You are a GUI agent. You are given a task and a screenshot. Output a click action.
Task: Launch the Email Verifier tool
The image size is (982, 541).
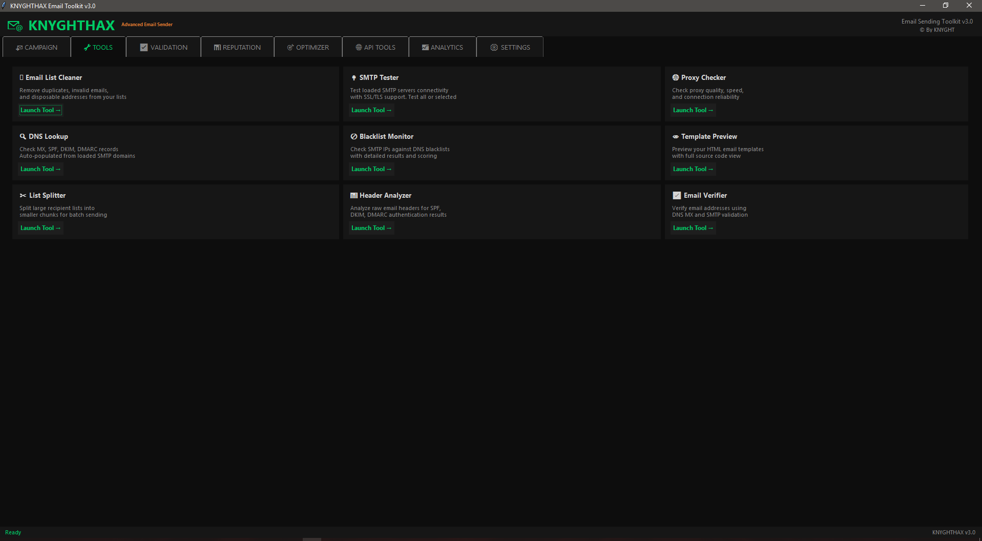[693, 228]
